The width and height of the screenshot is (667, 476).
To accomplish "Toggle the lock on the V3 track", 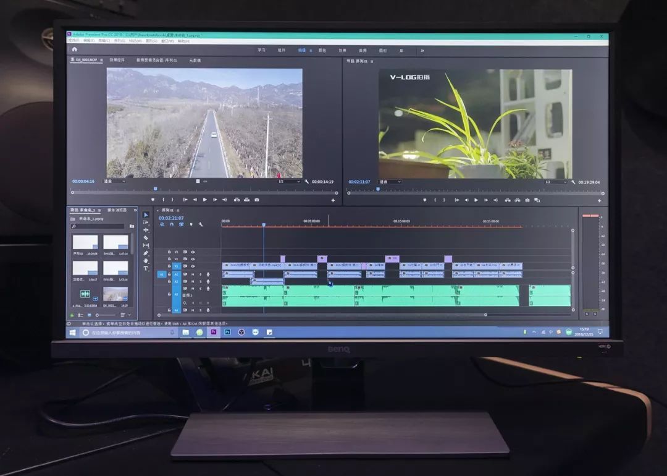I will (169, 252).
